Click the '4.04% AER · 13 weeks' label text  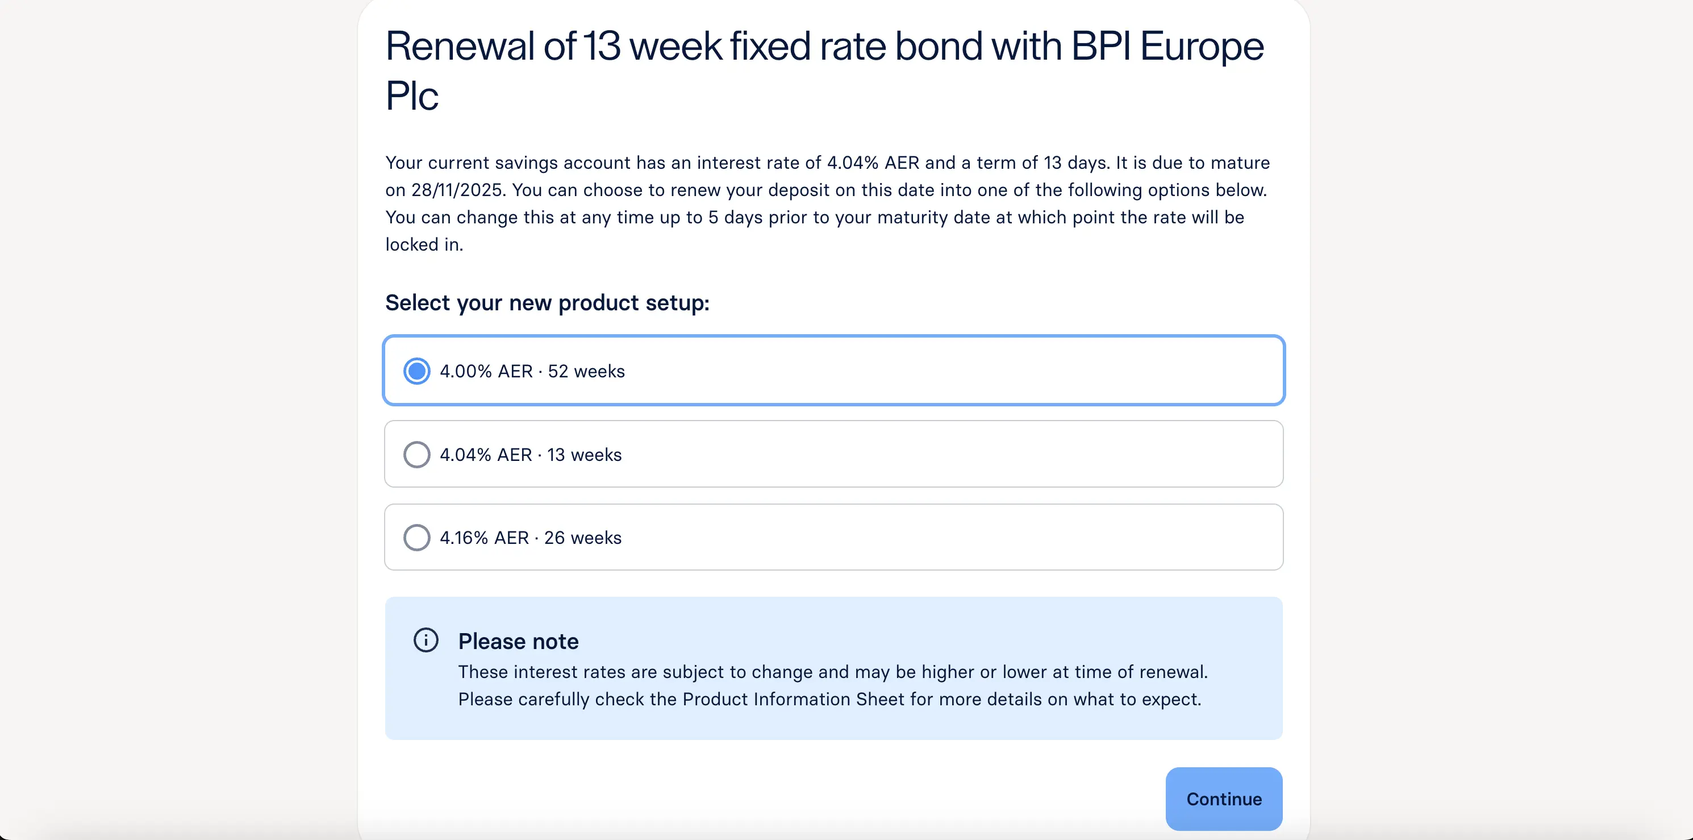click(x=531, y=455)
